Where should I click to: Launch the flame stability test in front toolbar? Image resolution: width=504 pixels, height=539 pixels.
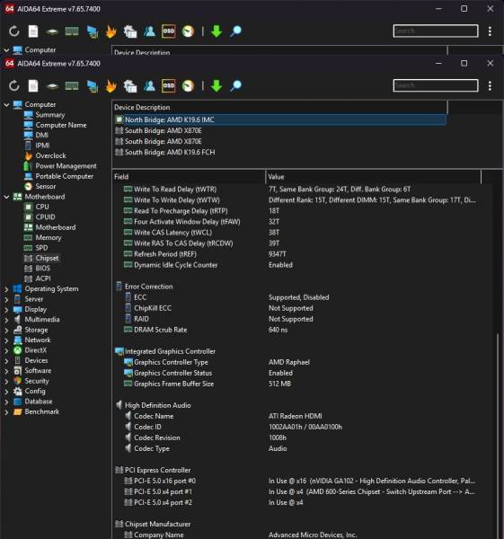(111, 86)
